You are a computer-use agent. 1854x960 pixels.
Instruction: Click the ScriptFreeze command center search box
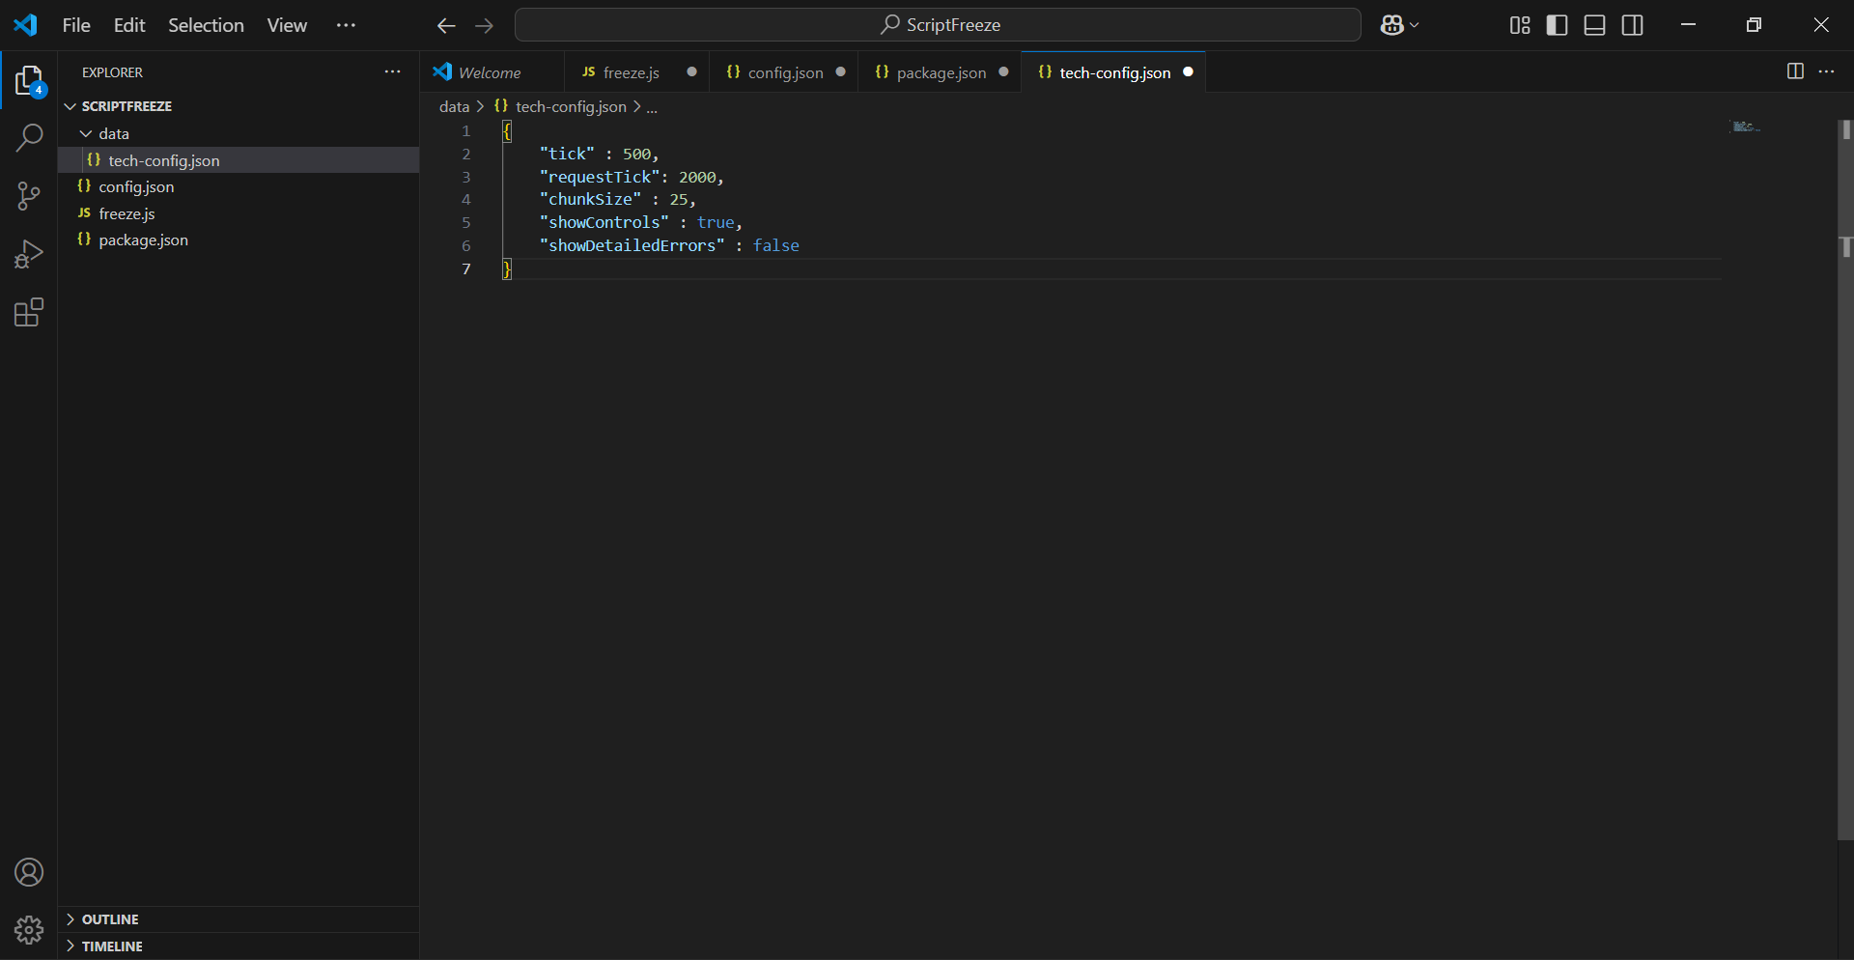[938, 25]
